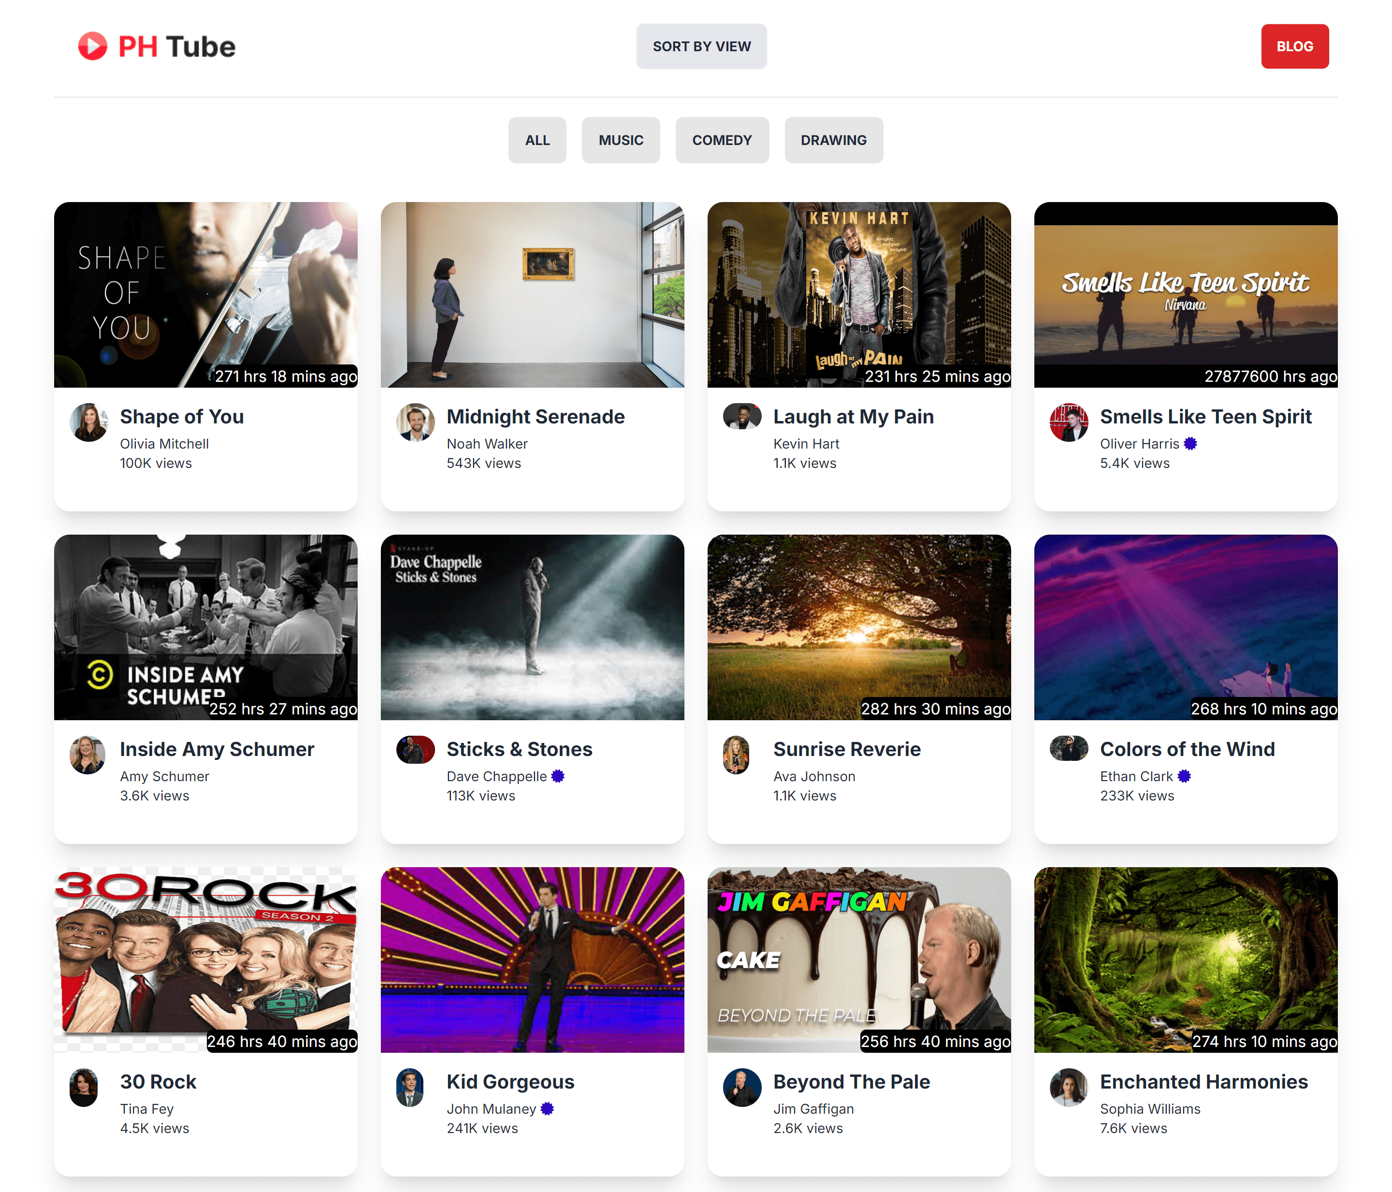
Task: Select the All category filter
Action: coord(537,141)
